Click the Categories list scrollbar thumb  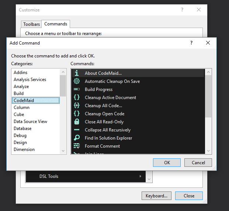(x=63, y=86)
